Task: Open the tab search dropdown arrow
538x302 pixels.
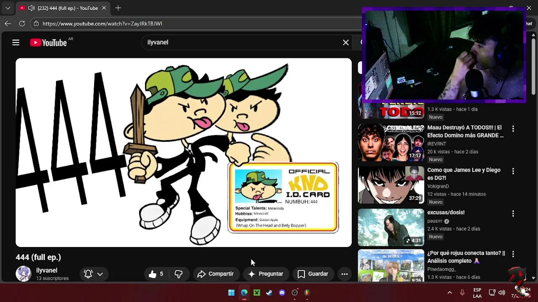Action: 8,8
